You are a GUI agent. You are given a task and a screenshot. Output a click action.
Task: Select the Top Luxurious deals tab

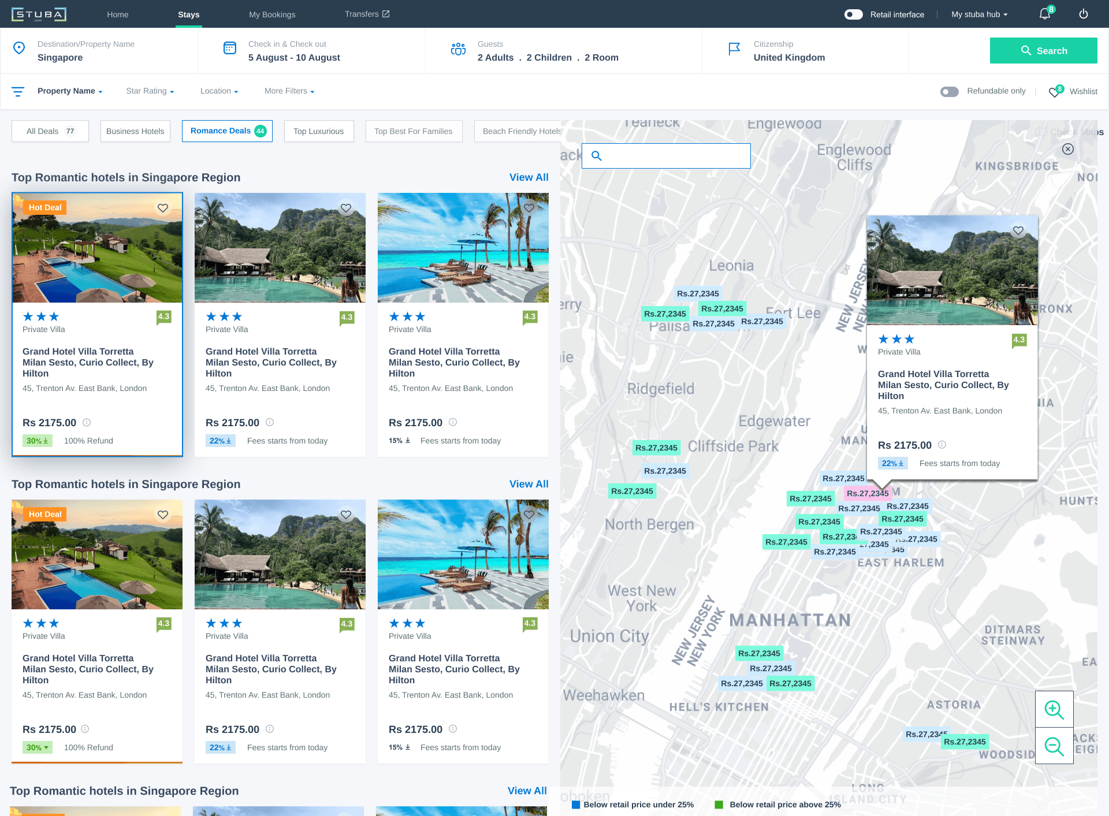point(318,131)
